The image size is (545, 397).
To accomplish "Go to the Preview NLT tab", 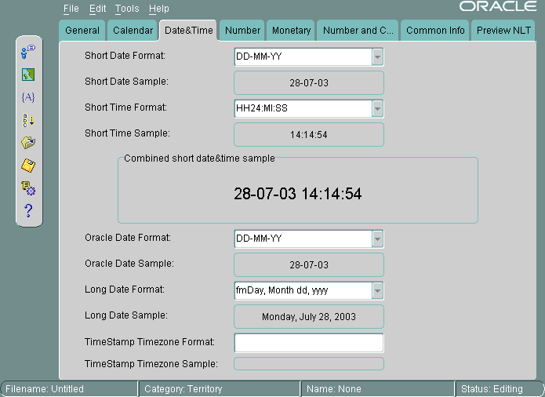I will tap(504, 31).
